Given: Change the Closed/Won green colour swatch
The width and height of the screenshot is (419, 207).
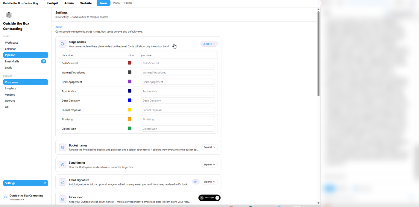Looking at the screenshot, I should (x=130, y=128).
